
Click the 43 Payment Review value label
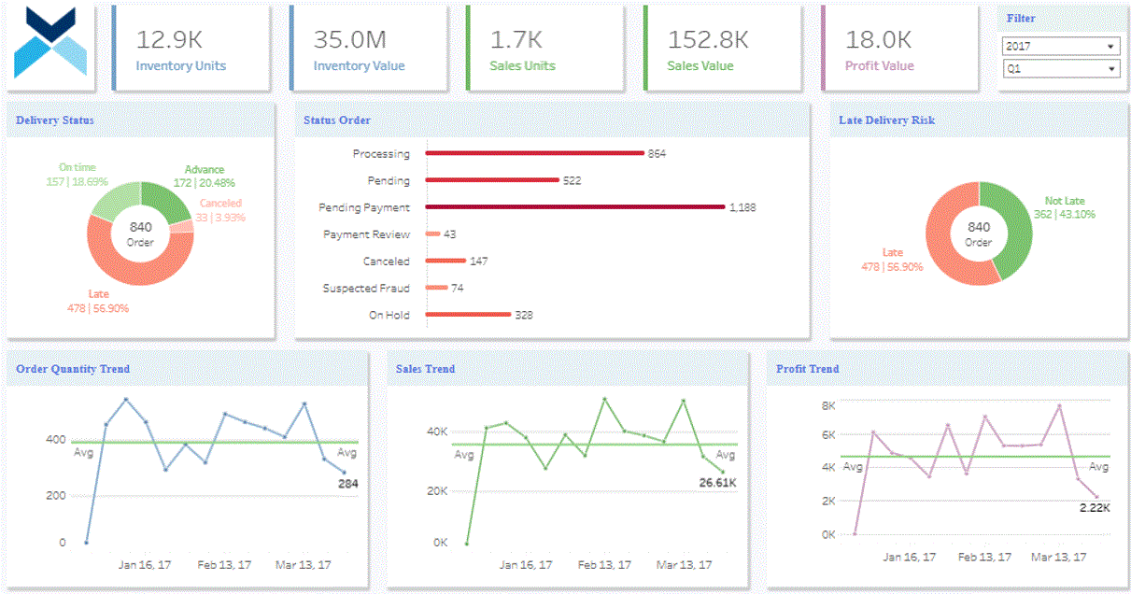click(450, 234)
